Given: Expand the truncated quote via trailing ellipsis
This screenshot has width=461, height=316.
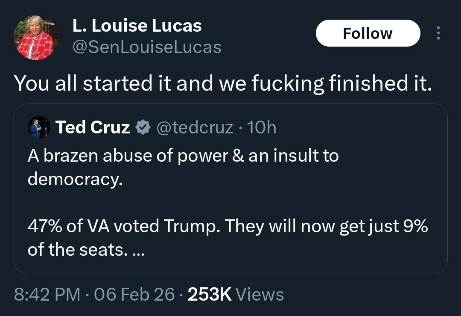Looking at the screenshot, I should tap(139, 250).
